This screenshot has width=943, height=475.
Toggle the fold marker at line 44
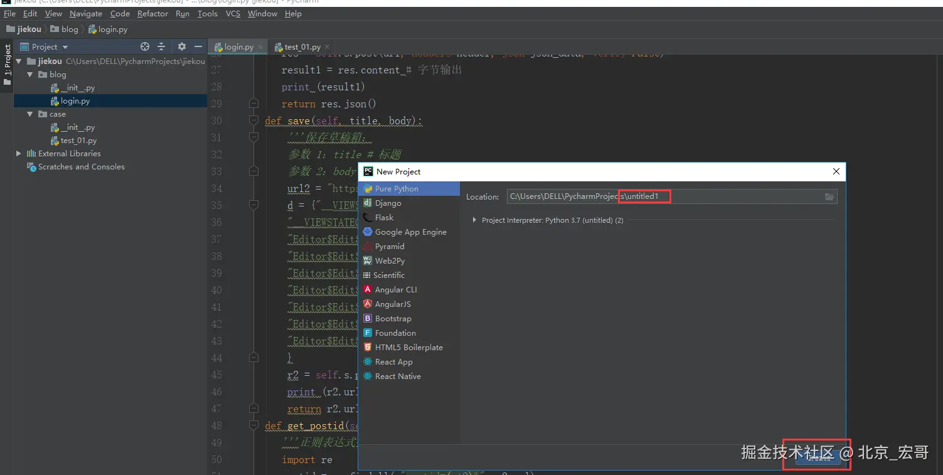(253, 358)
